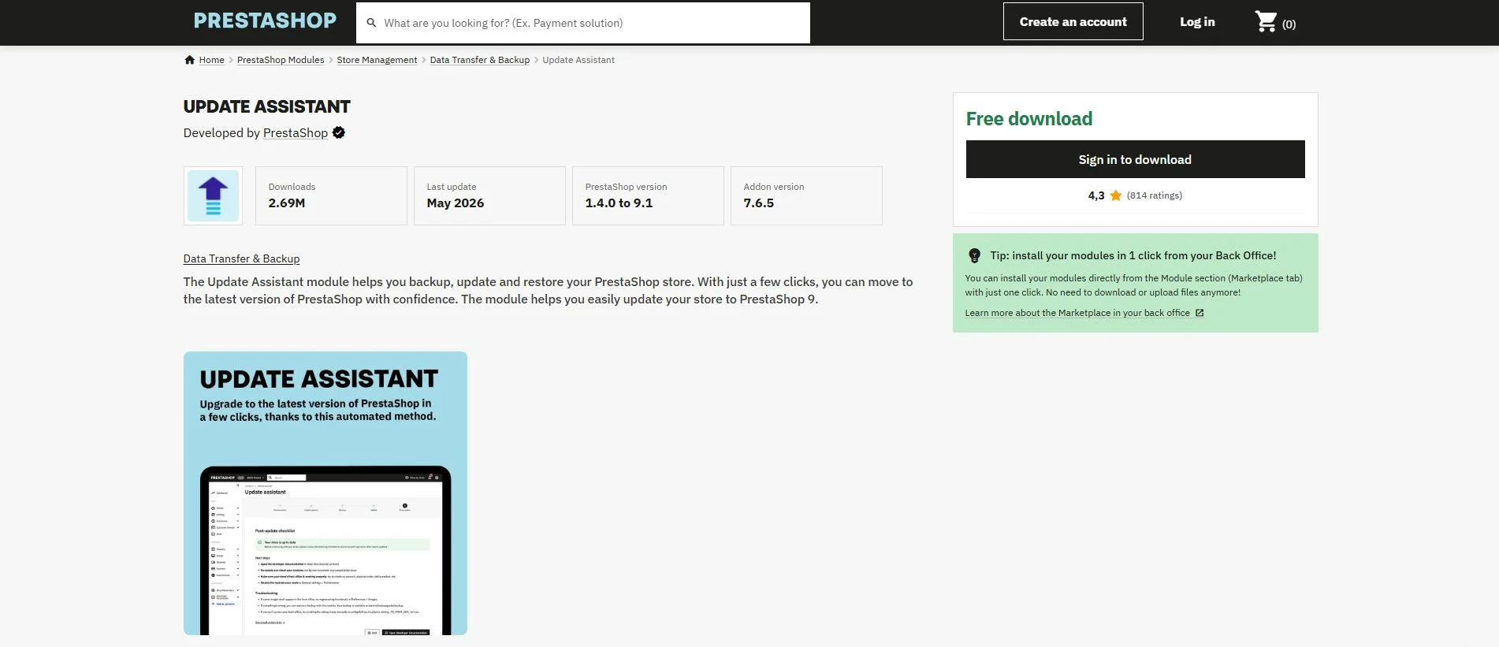The image size is (1499, 647).
Task: Click the Free download heading
Action: click(x=1029, y=119)
